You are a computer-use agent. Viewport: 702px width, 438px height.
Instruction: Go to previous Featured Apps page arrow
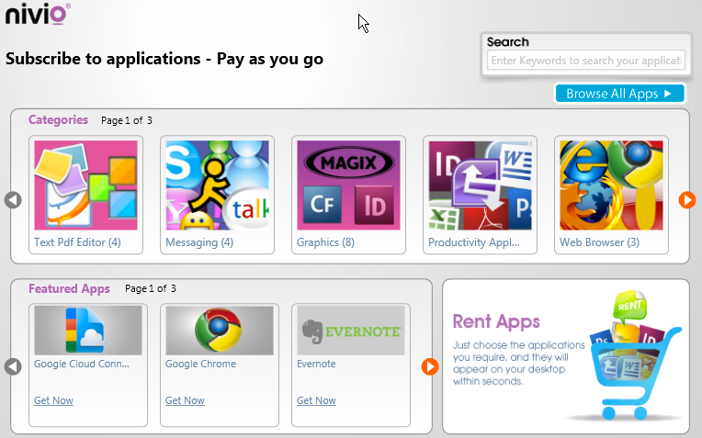click(13, 367)
